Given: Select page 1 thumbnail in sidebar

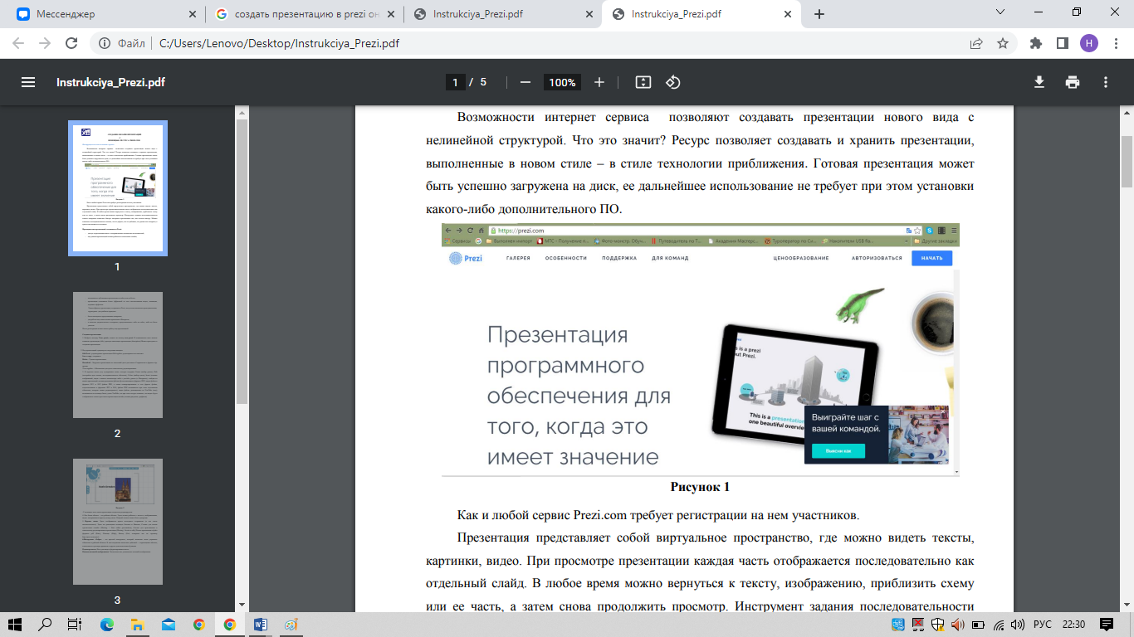Looking at the screenshot, I should click(x=118, y=188).
